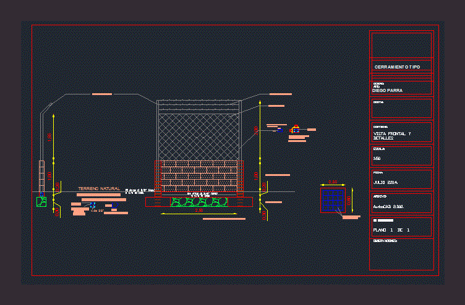
Task: Select the green stone foundation hatch
Action: point(199,201)
